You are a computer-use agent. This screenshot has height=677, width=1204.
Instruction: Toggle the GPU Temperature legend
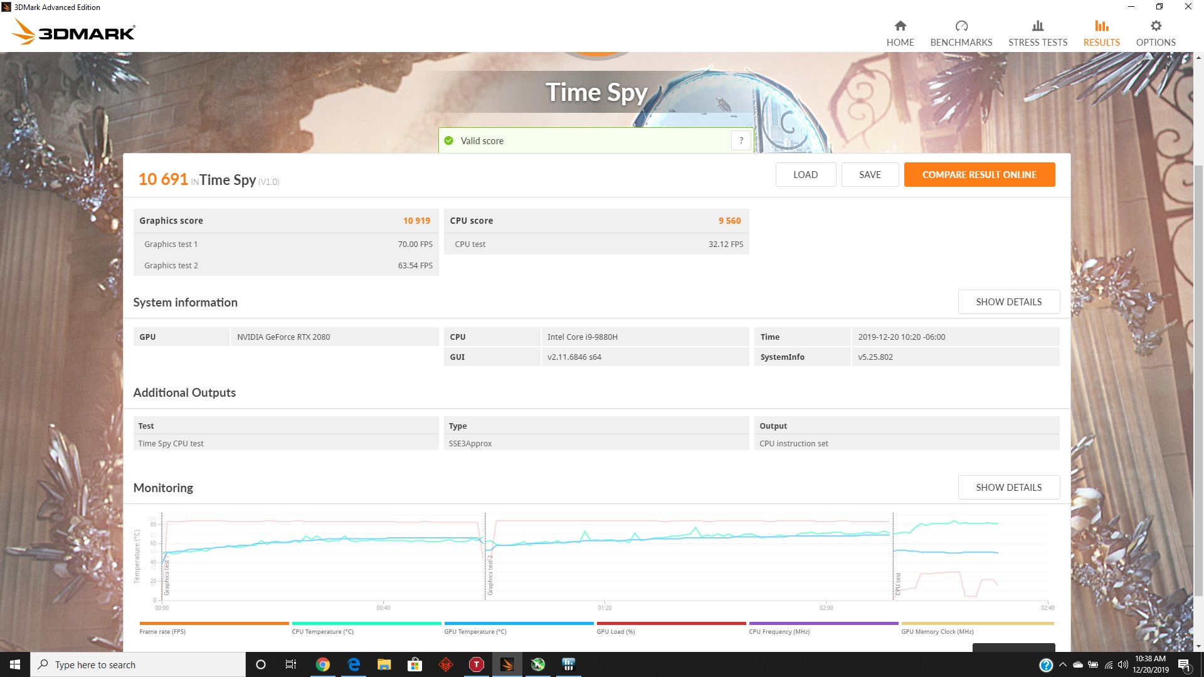(519, 627)
